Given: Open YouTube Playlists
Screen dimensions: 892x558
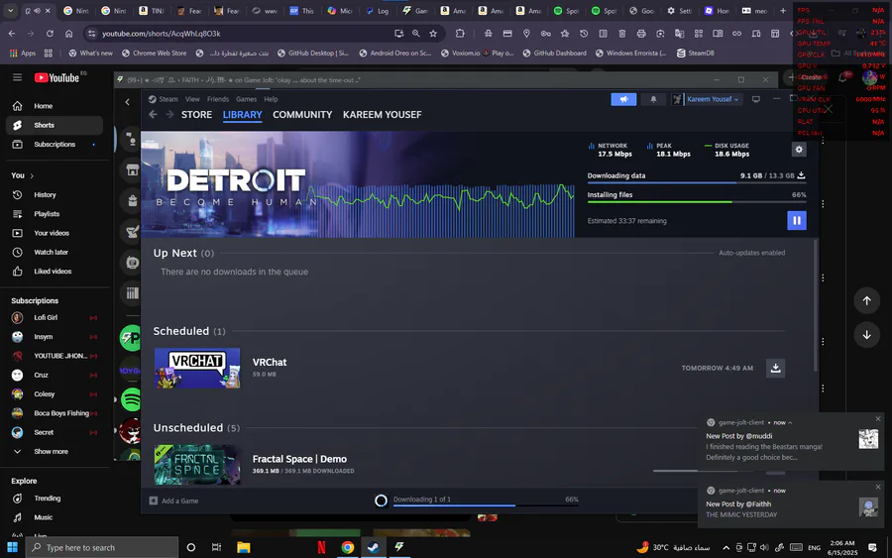Looking at the screenshot, I should pos(55,214).
